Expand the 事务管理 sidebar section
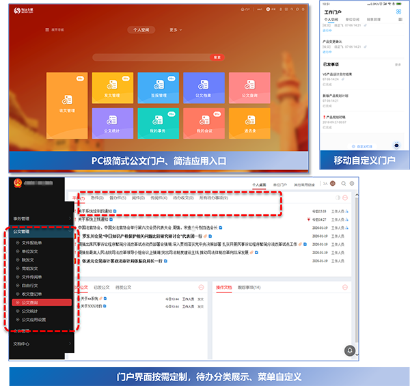Image resolution: width=410 pixels, height=386 pixels. [34, 219]
